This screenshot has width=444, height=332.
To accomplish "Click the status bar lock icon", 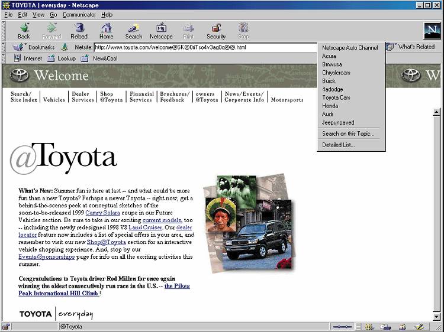I will pos(6,327).
